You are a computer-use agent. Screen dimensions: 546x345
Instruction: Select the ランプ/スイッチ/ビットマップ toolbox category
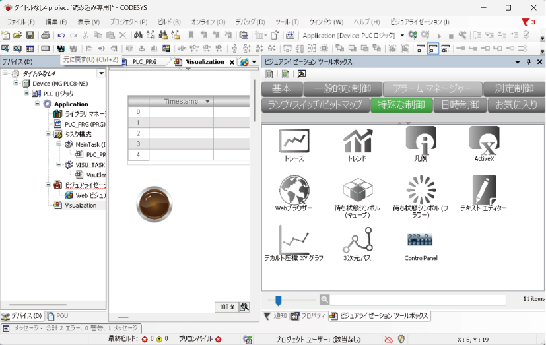tap(314, 105)
